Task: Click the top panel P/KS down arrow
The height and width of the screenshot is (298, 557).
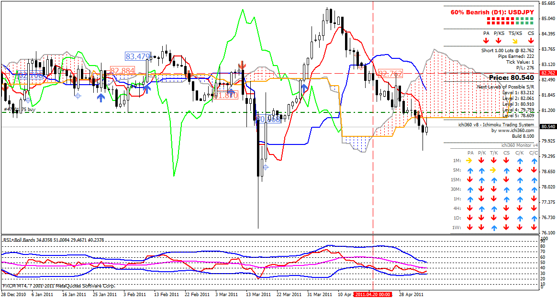Action: click(x=499, y=41)
